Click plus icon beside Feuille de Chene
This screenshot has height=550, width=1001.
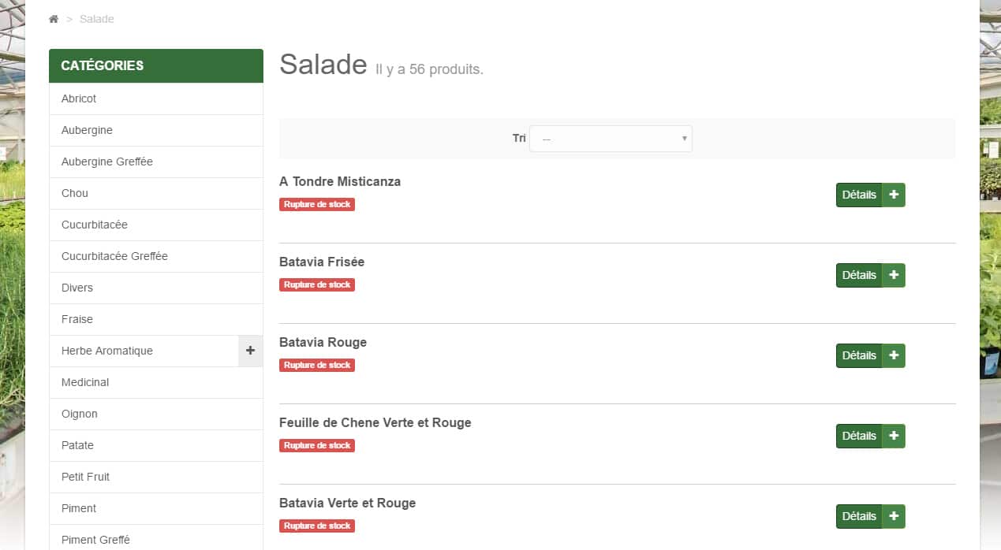click(x=894, y=436)
